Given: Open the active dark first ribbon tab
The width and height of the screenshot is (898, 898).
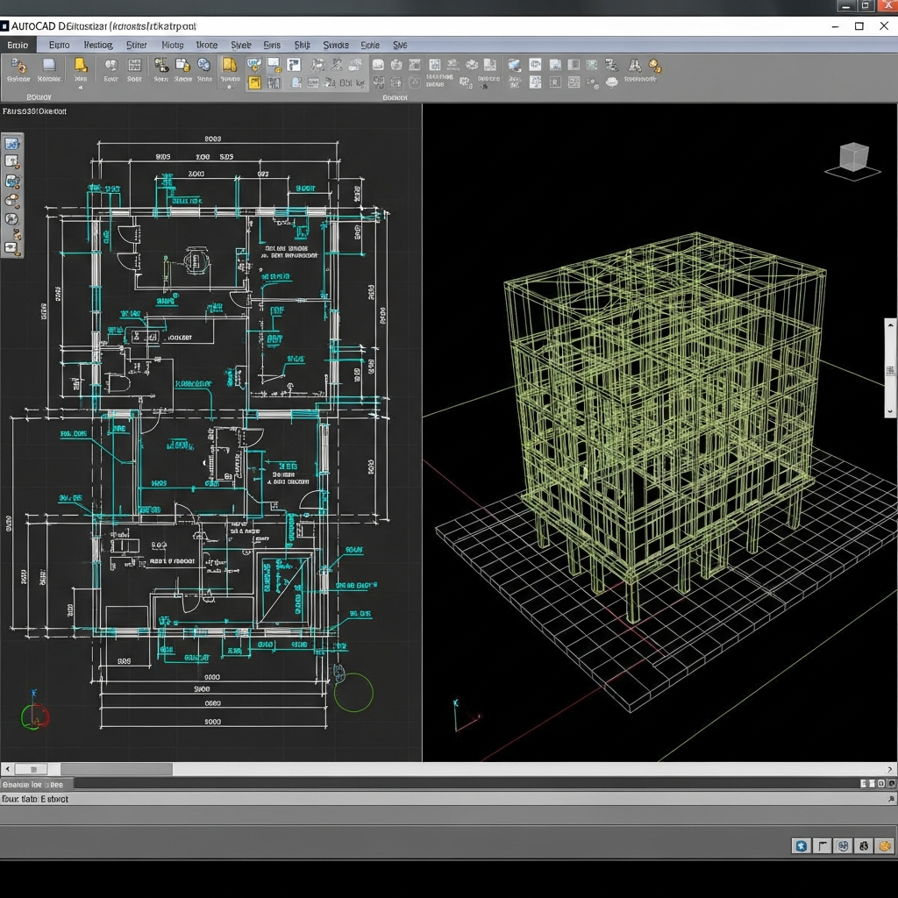Looking at the screenshot, I should click(x=18, y=45).
